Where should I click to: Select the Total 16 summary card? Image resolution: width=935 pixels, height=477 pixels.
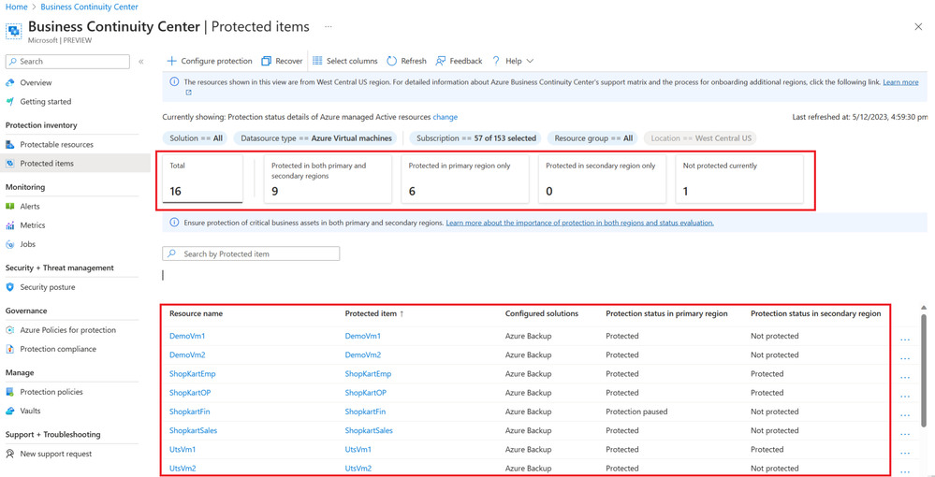click(x=203, y=179)
